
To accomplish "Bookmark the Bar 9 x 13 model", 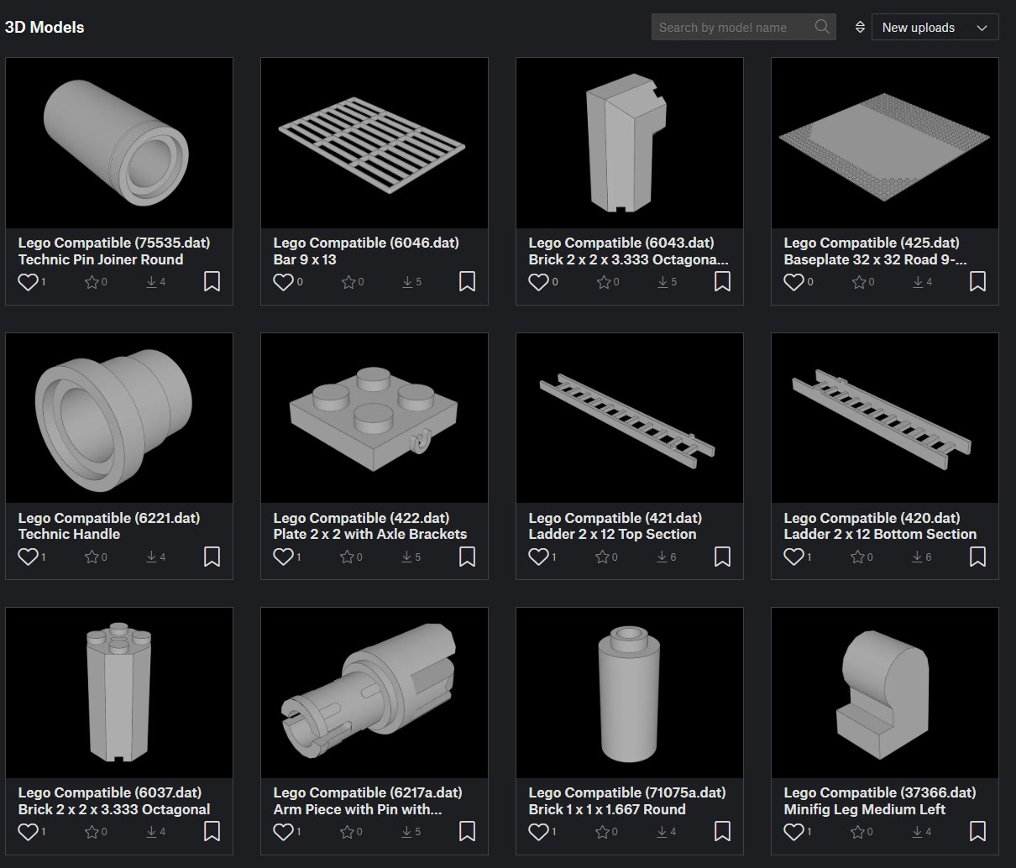I will [x=467, y=281].
